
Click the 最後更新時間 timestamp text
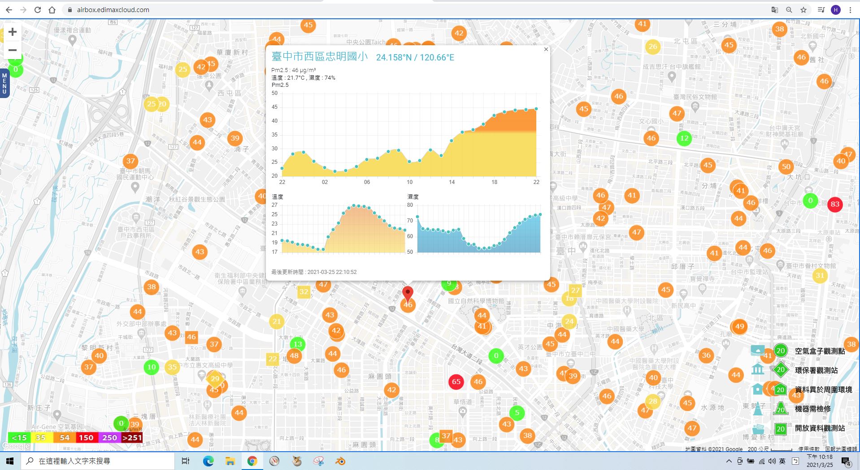(x=314, y=272)
